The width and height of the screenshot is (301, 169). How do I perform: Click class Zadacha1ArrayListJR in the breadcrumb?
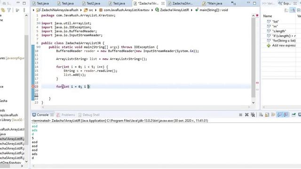click(x=172, y=10)
